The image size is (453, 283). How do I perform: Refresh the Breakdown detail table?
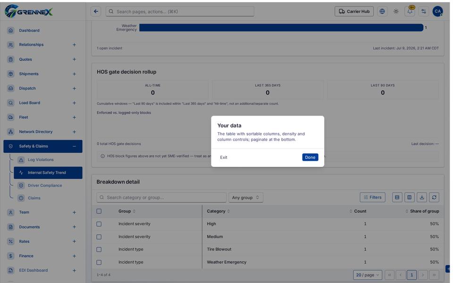pyautogui.click(x=434, y=198)
